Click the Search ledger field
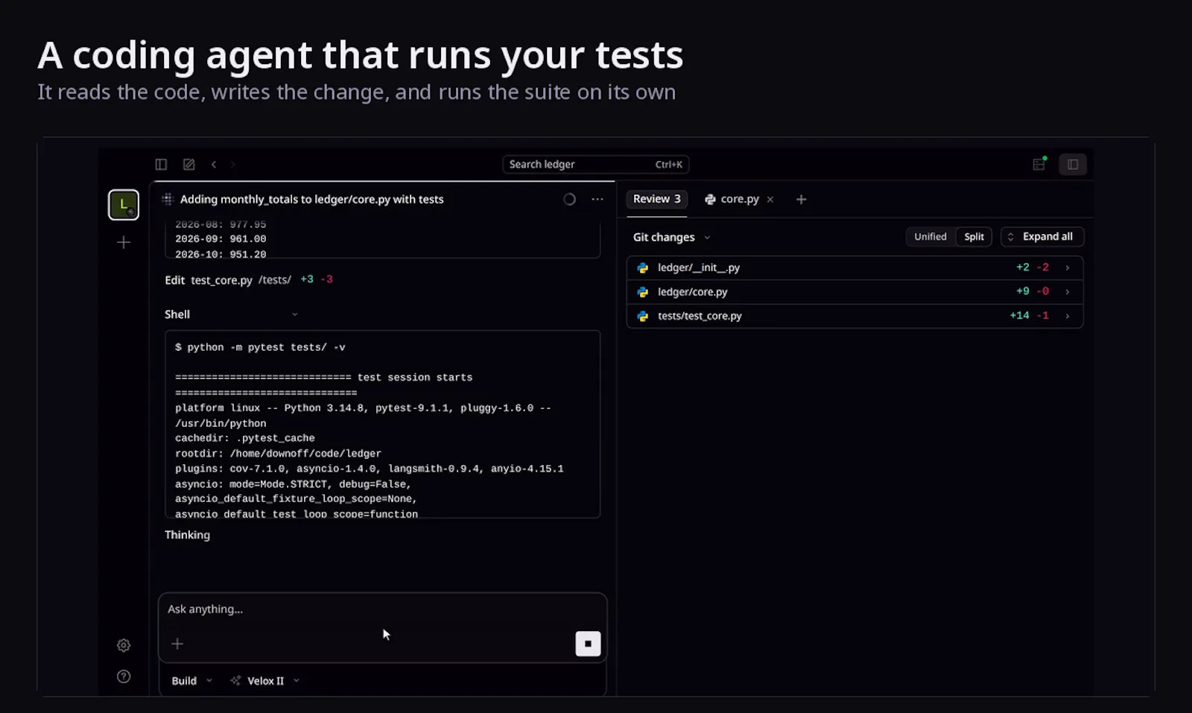 pos(596,165)
